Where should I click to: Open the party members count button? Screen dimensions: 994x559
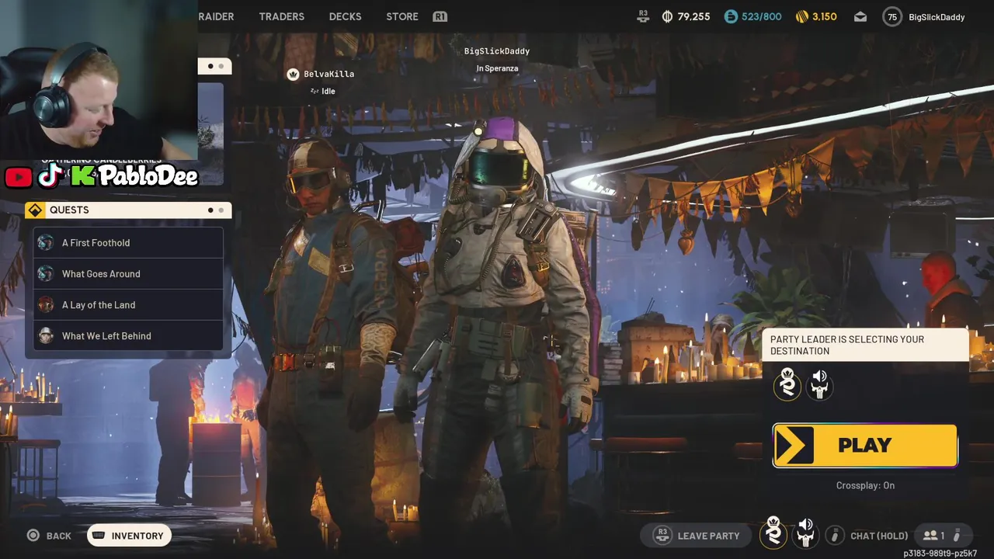tap(943, 535)
